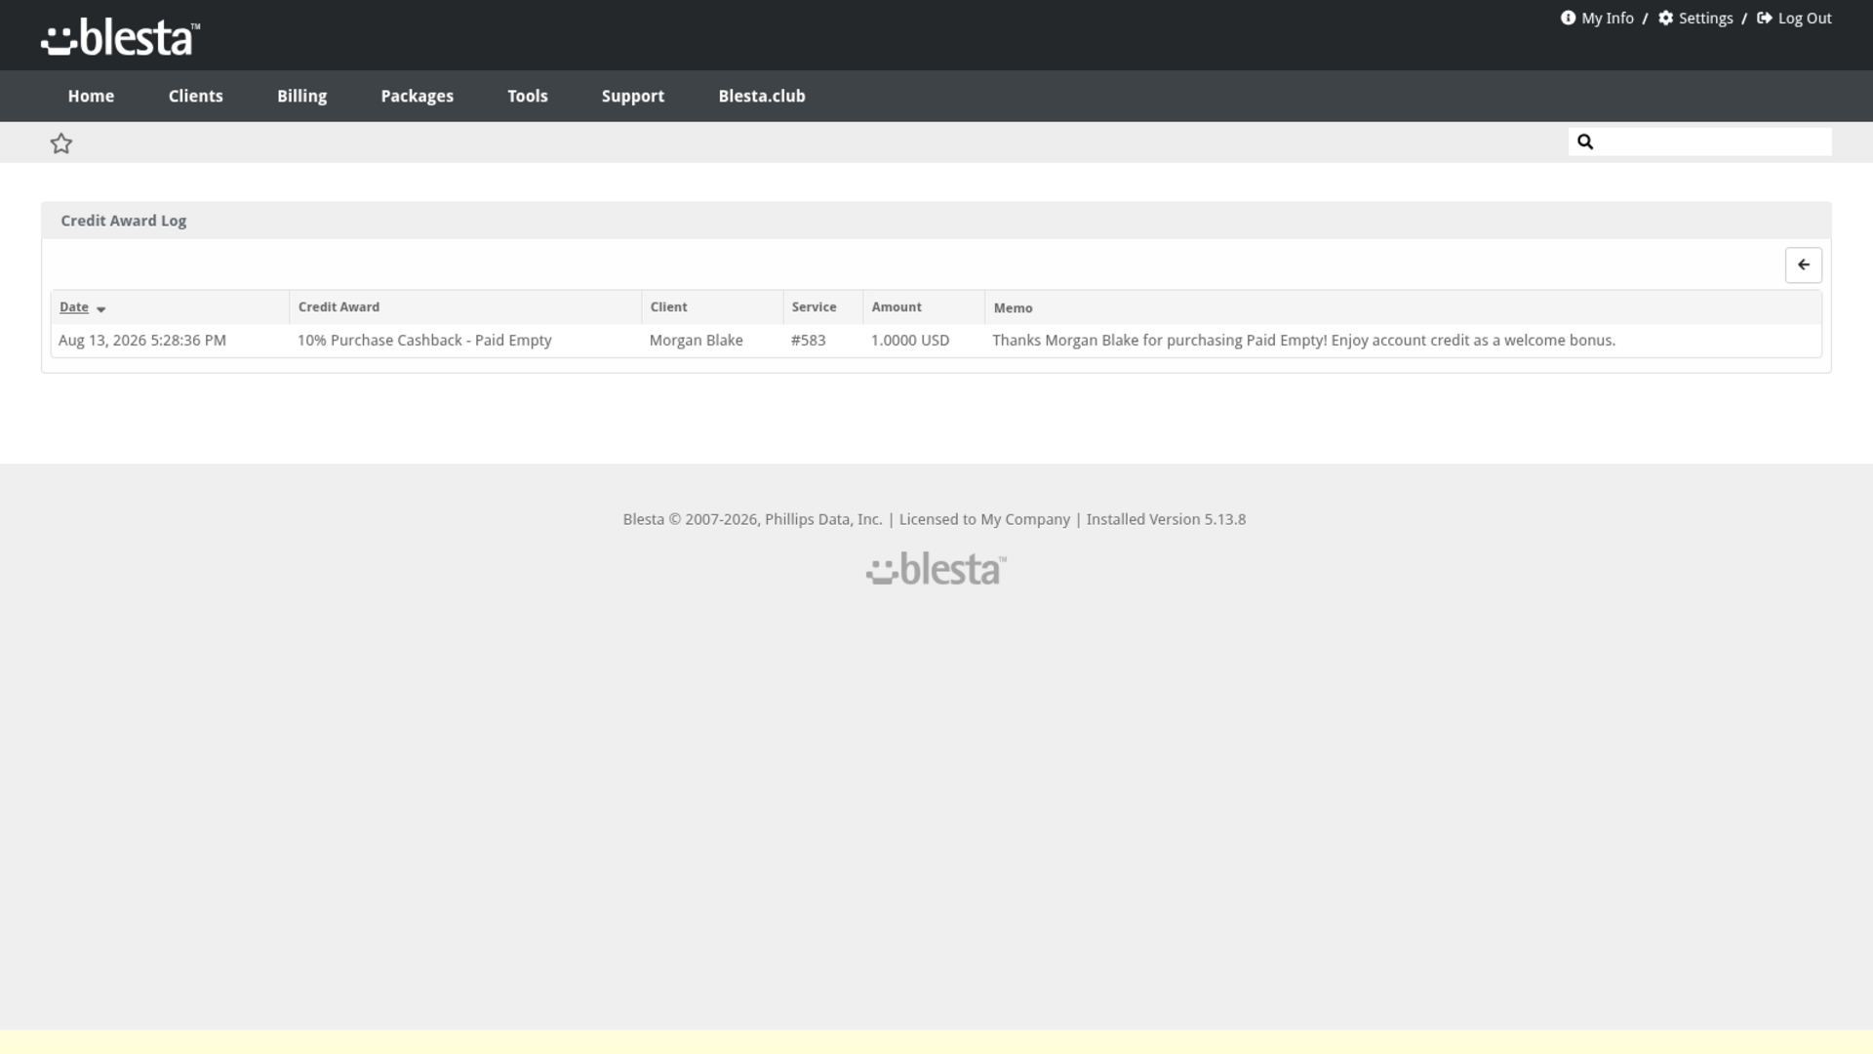Add page to favorites with star icon
The width and height of the screenshot is (1873, 1054).
61,143
